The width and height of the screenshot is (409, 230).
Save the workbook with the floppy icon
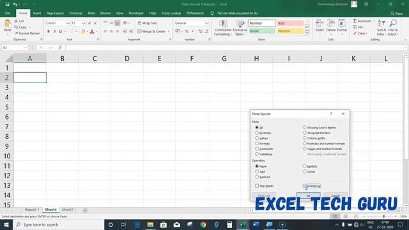pos(7,4)
